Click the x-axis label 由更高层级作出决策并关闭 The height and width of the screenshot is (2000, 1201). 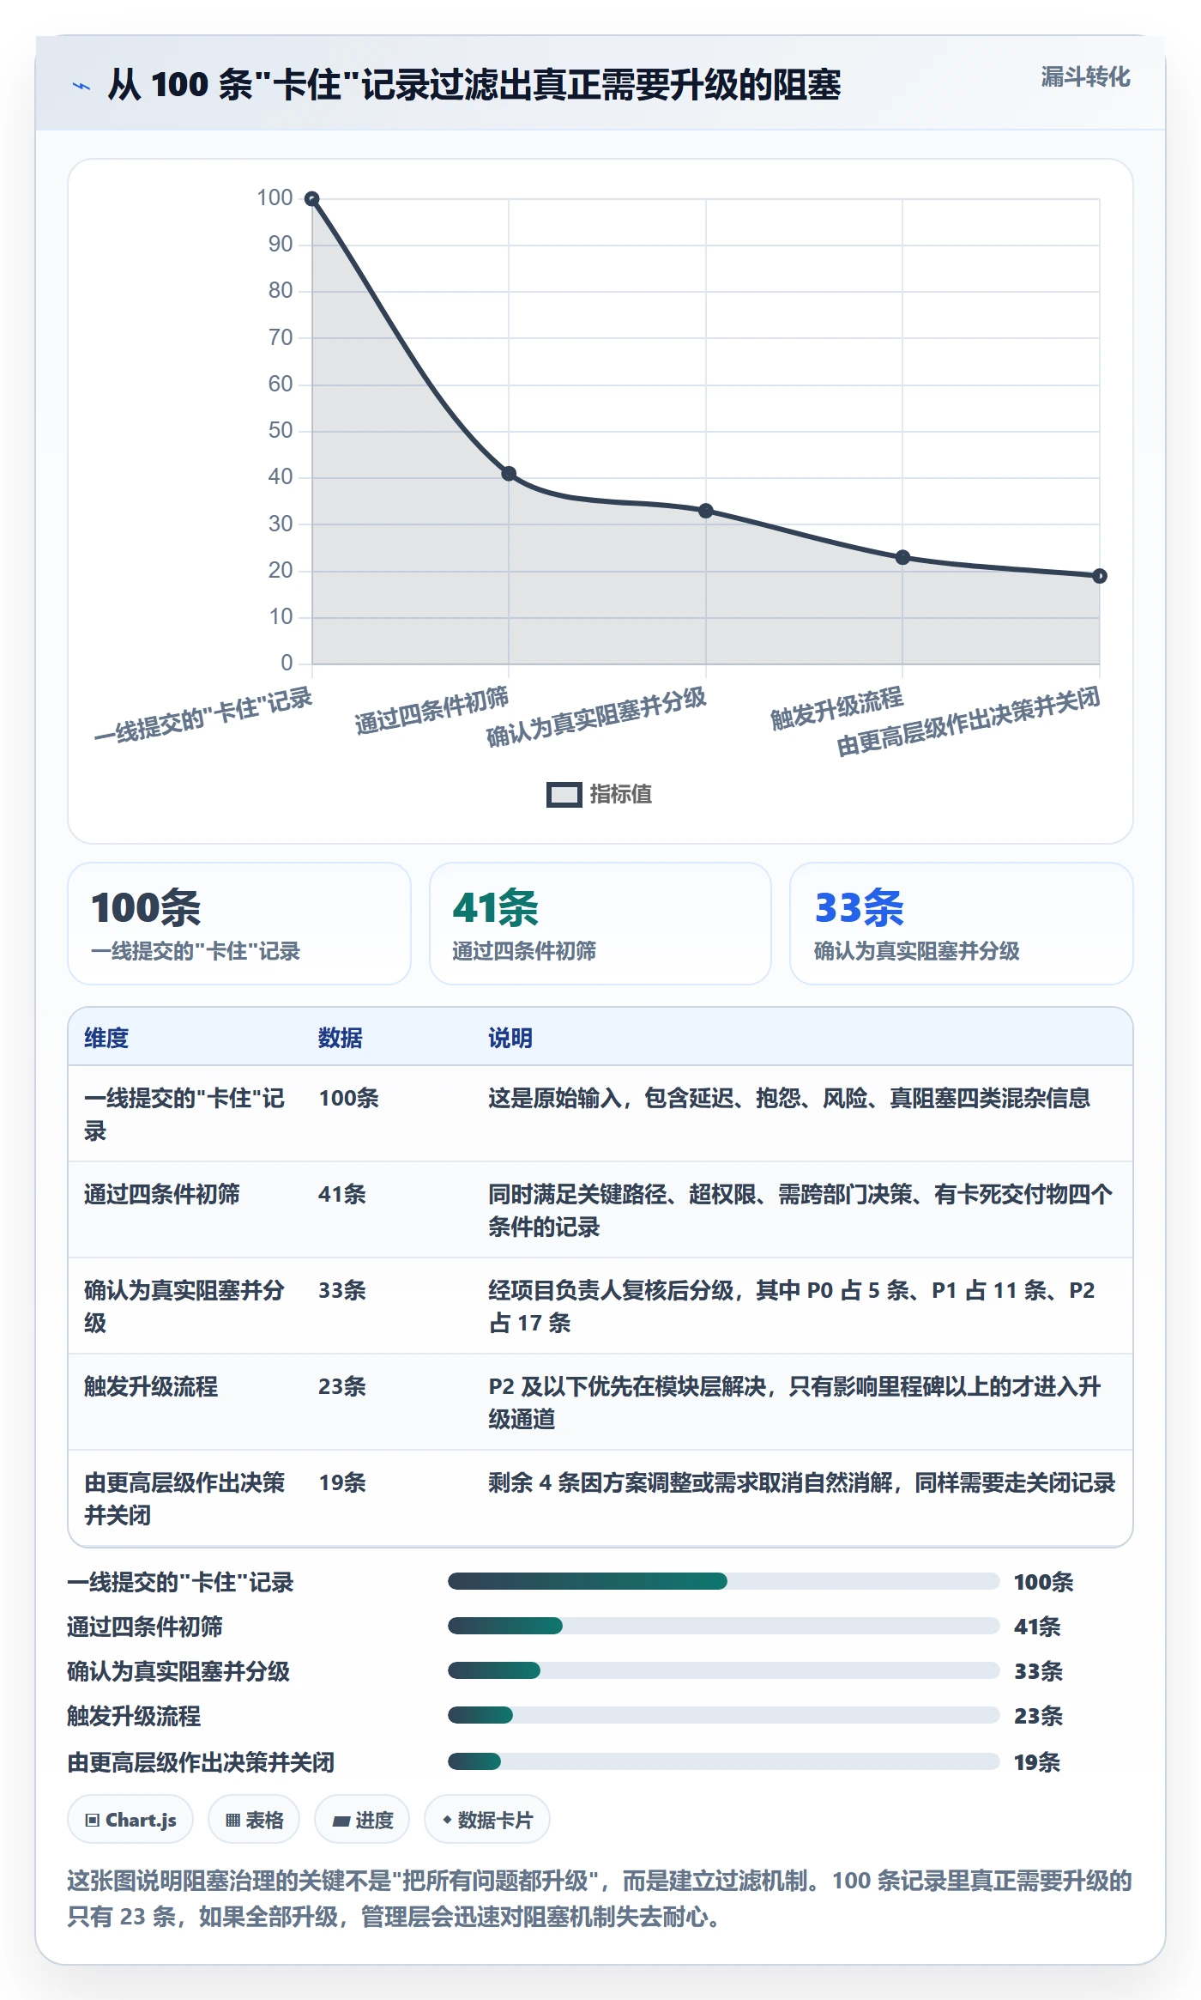tap(969, 722)
